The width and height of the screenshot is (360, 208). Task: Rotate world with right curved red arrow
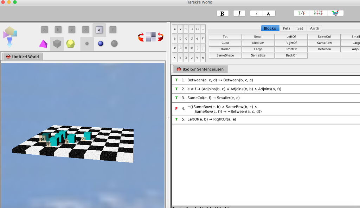click(160, 37)
